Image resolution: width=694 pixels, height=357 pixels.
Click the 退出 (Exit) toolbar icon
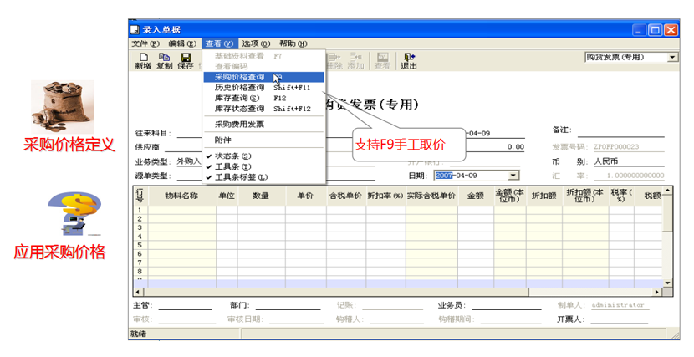(408, 60)
